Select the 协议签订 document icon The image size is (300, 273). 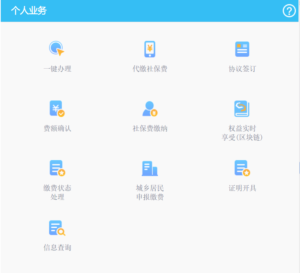242,49
